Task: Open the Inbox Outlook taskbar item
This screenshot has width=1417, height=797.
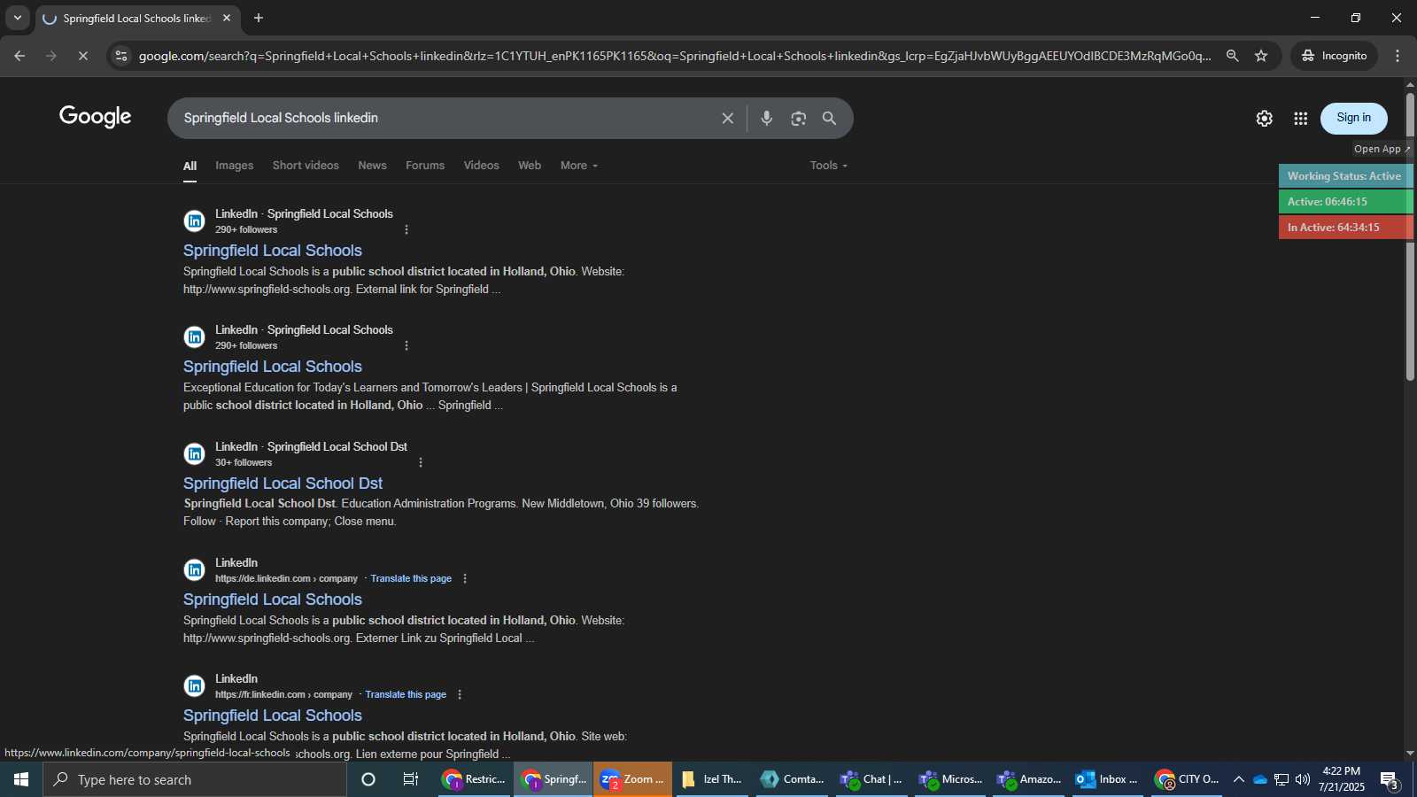Action: 1107,779
